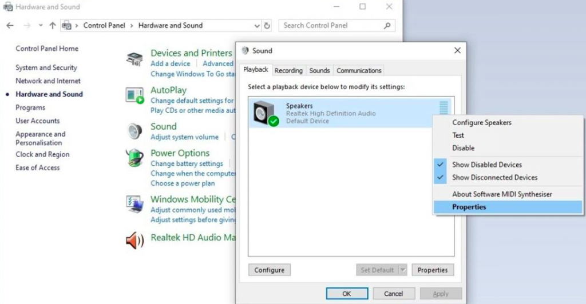Click the Back arrow in Control Panel
This screenshot has height=304, width=586.
[10, 25]
